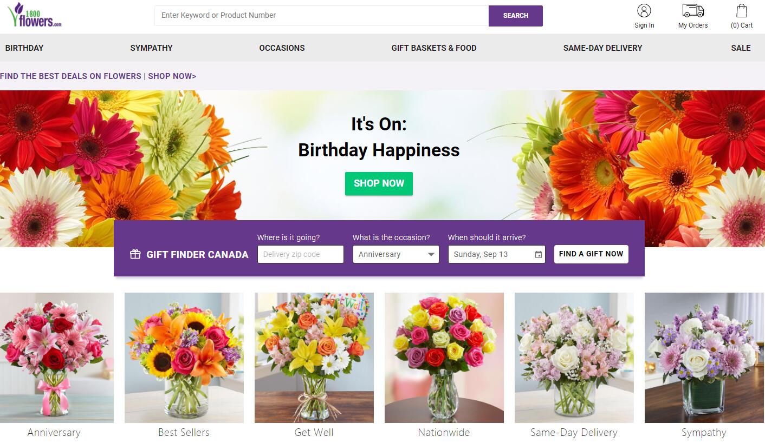Click the My Orders text label
Viewport: 765px width, 443px height.
[x=693, y=25]
